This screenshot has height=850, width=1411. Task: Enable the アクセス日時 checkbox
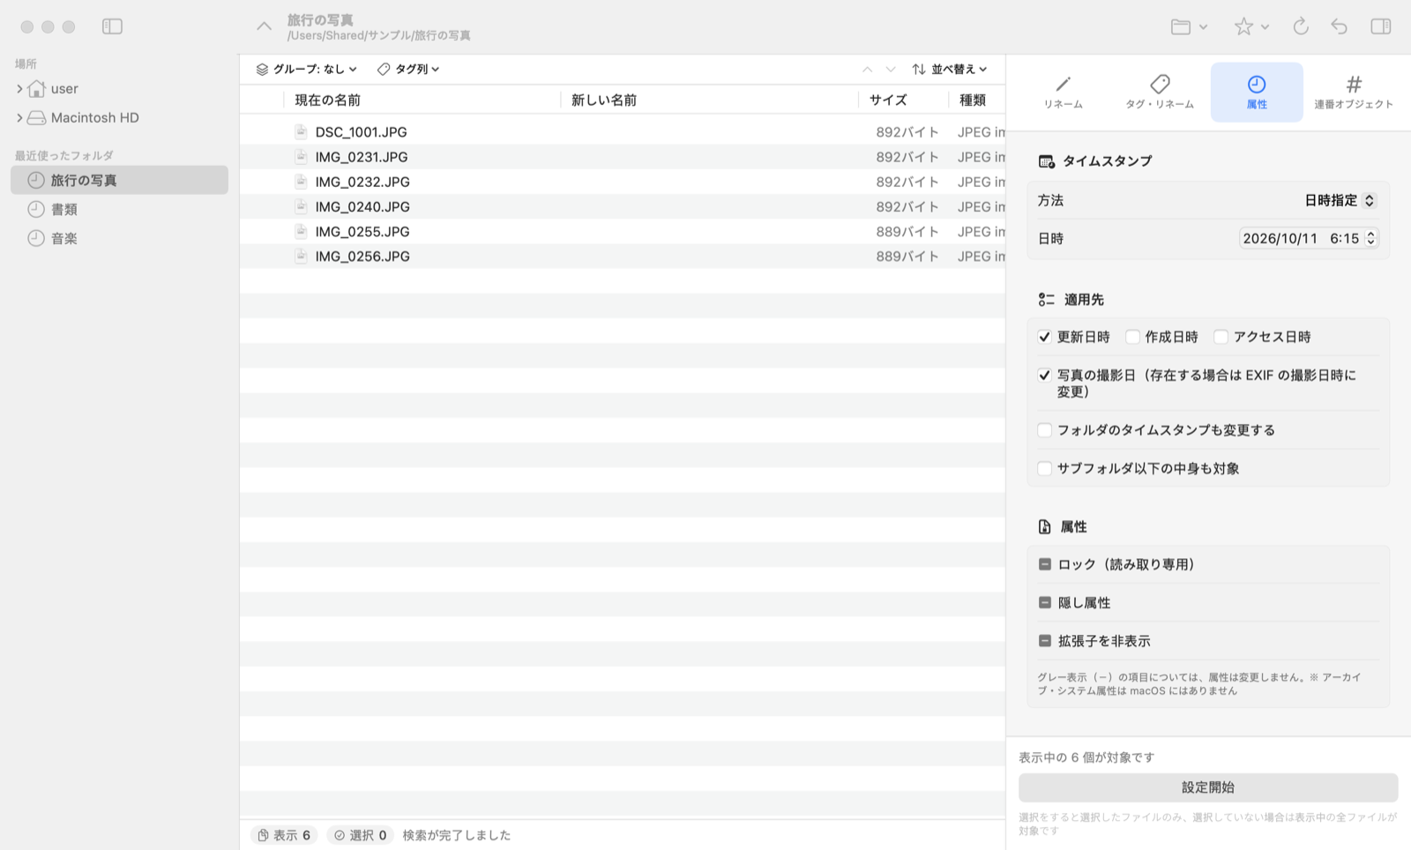click(1221, 337)
